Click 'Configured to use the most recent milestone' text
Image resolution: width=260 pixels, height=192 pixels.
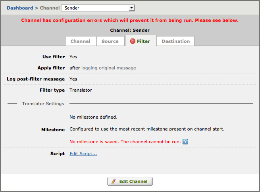(147, 129)
